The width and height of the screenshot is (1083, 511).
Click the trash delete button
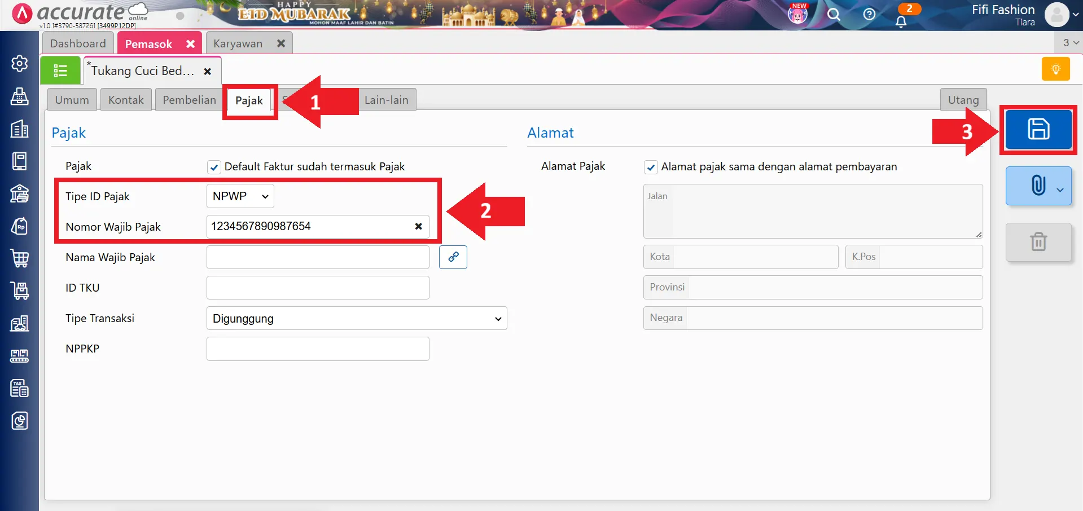tap(1038, 242)
